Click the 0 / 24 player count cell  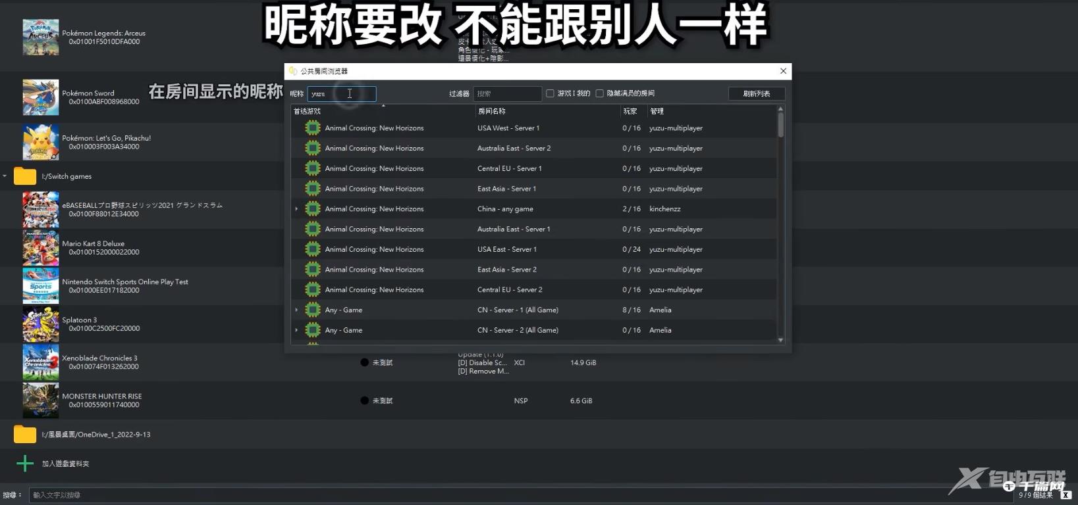pyautogui.click(x=632, y=249)
